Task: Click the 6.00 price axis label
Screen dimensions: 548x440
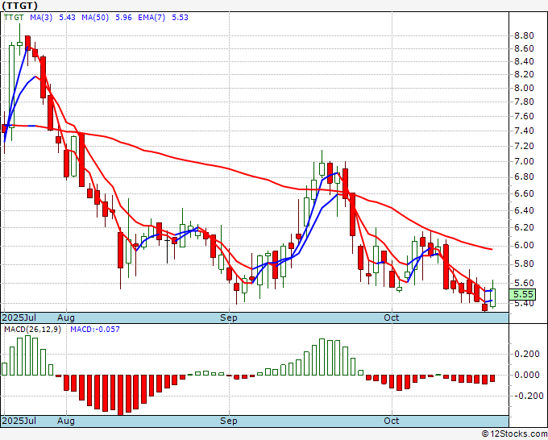Action: pyautogui.click(x=524, y=245)
